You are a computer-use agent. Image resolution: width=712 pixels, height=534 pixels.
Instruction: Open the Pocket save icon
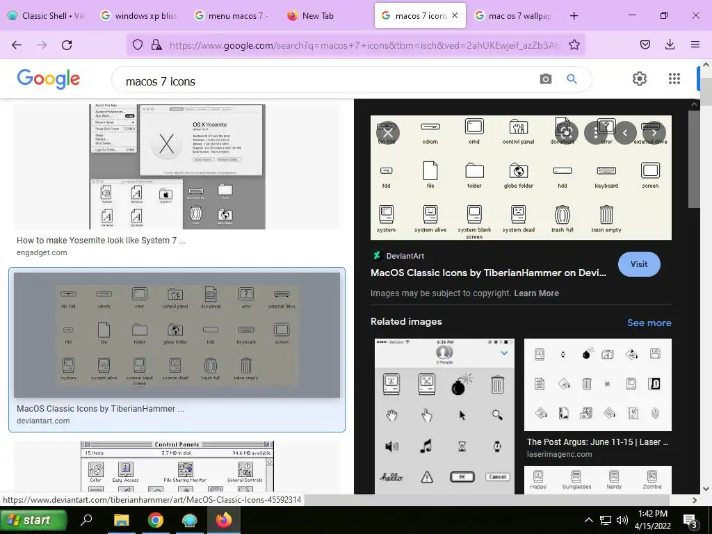[x=645, y=44]
